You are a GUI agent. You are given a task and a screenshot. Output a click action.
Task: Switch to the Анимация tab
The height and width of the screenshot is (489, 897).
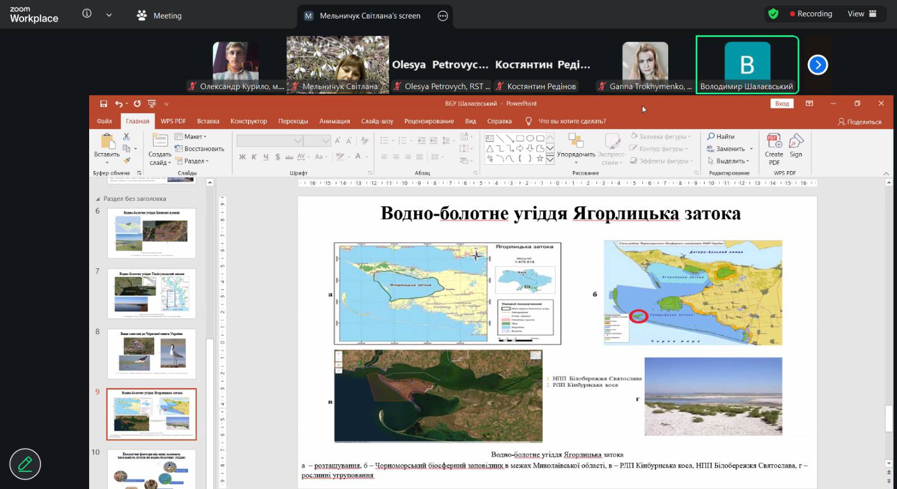334,121
